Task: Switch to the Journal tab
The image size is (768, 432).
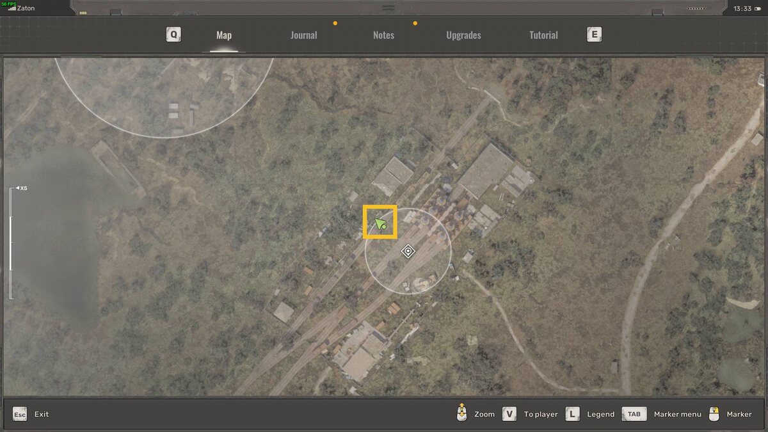Action: tap(303, 35)
